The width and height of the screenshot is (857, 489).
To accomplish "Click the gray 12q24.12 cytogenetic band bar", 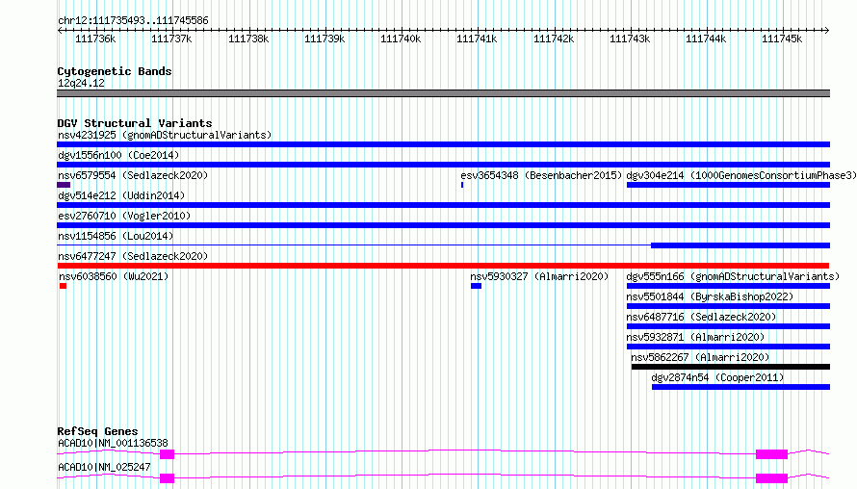I will (x=443, y=93).
